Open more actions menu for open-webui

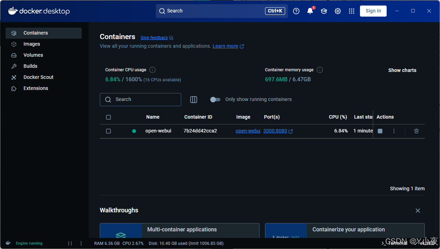click(394, 131)
